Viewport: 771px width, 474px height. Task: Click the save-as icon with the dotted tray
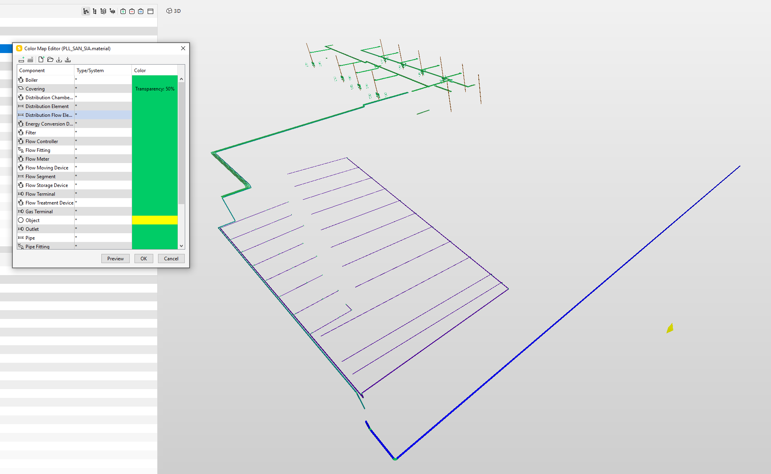point(68,59)
